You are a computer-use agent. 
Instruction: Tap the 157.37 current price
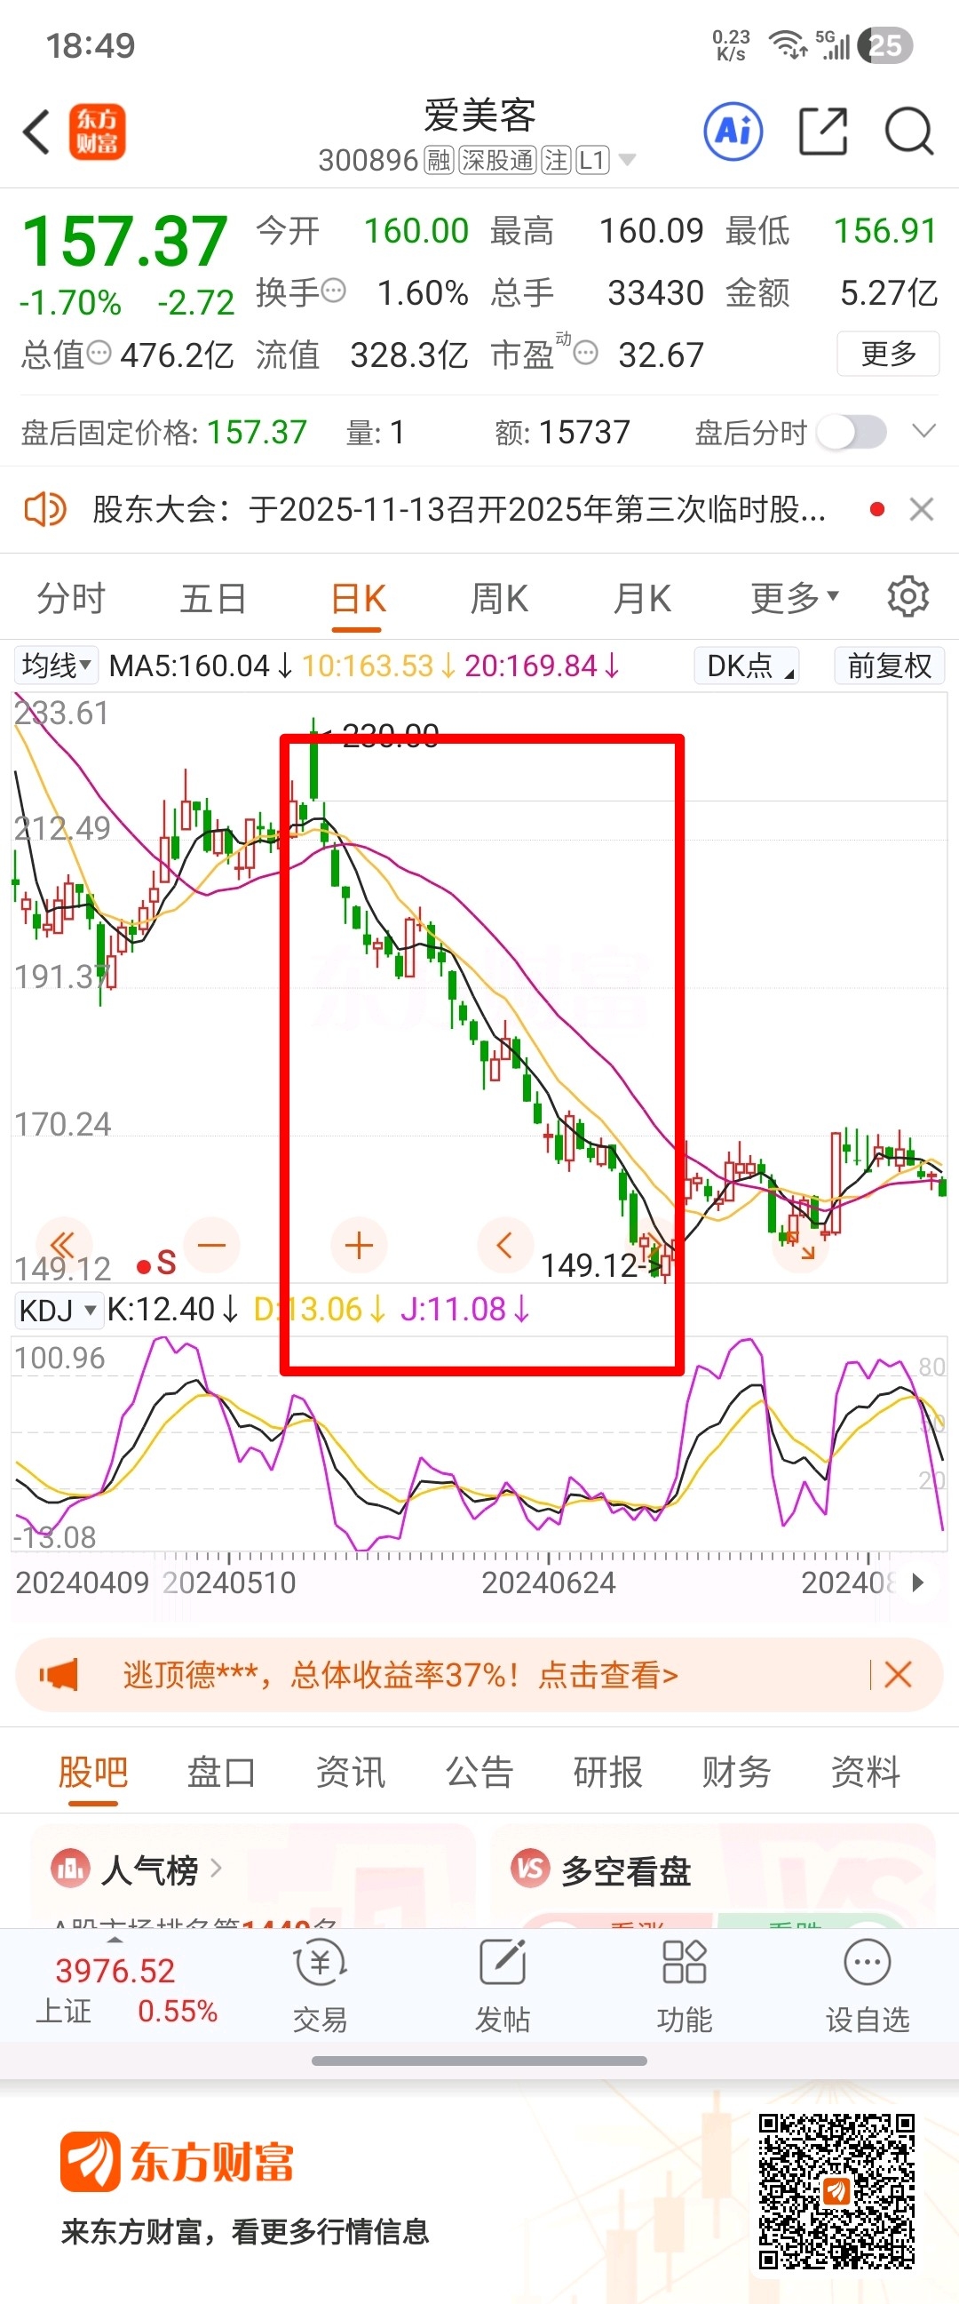tap(124, 241)
